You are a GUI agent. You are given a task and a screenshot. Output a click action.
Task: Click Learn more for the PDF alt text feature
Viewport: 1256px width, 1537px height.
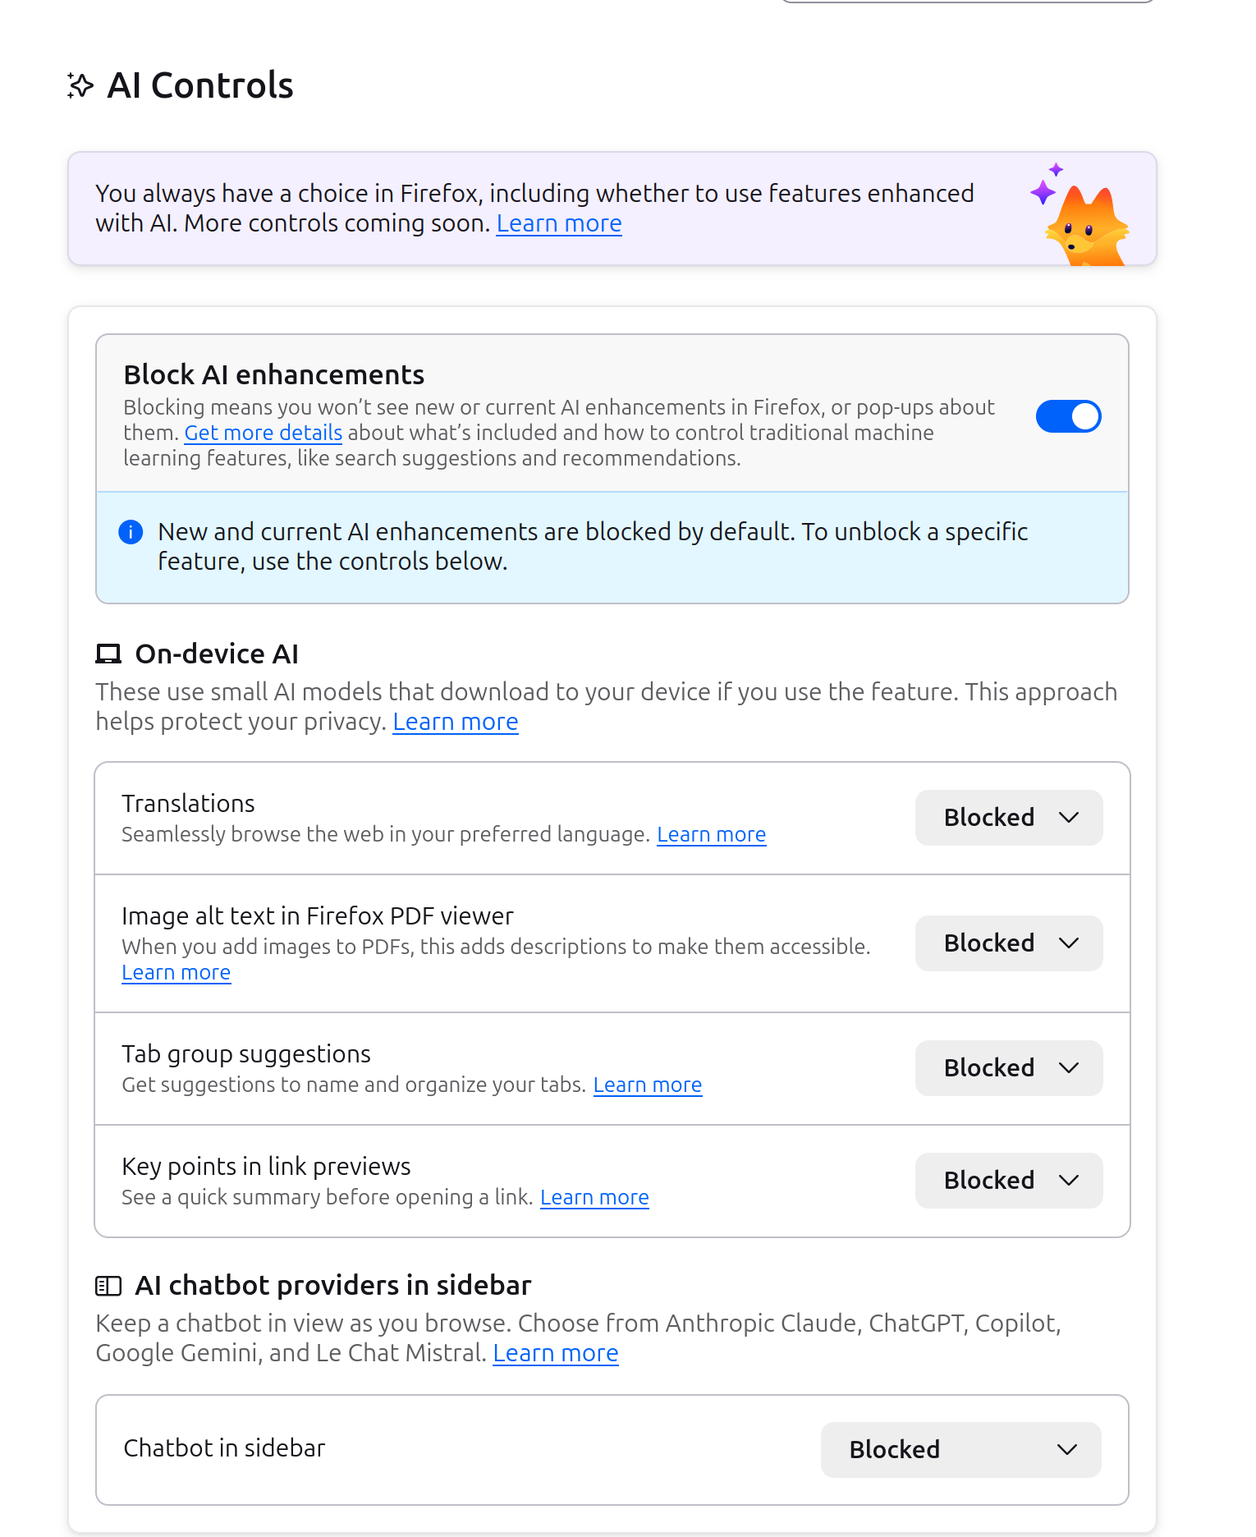[x=176, y=971]
